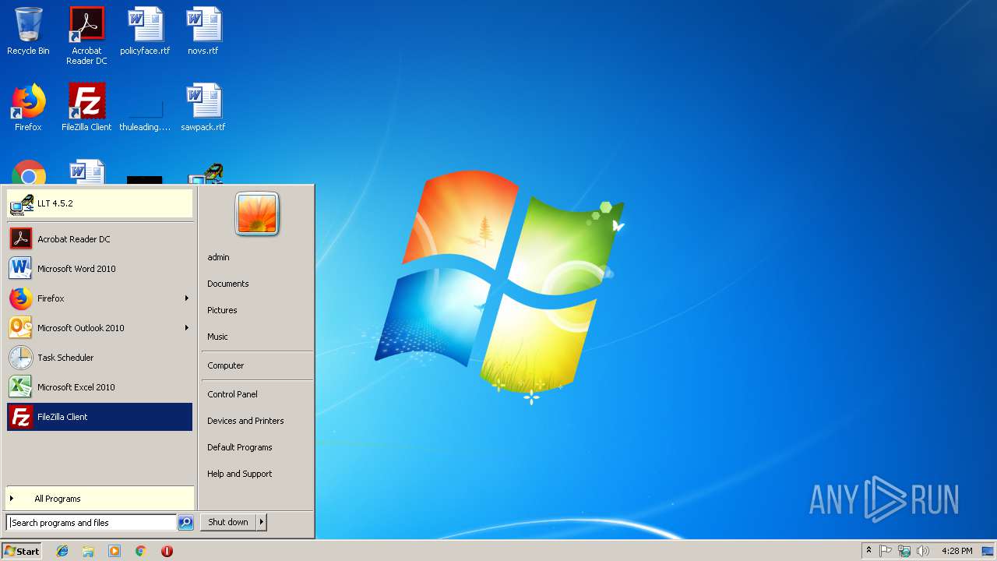Launch Microsoft Excel 2010 from Start menu
The image size is (997, 561).
tap(100, 387)
